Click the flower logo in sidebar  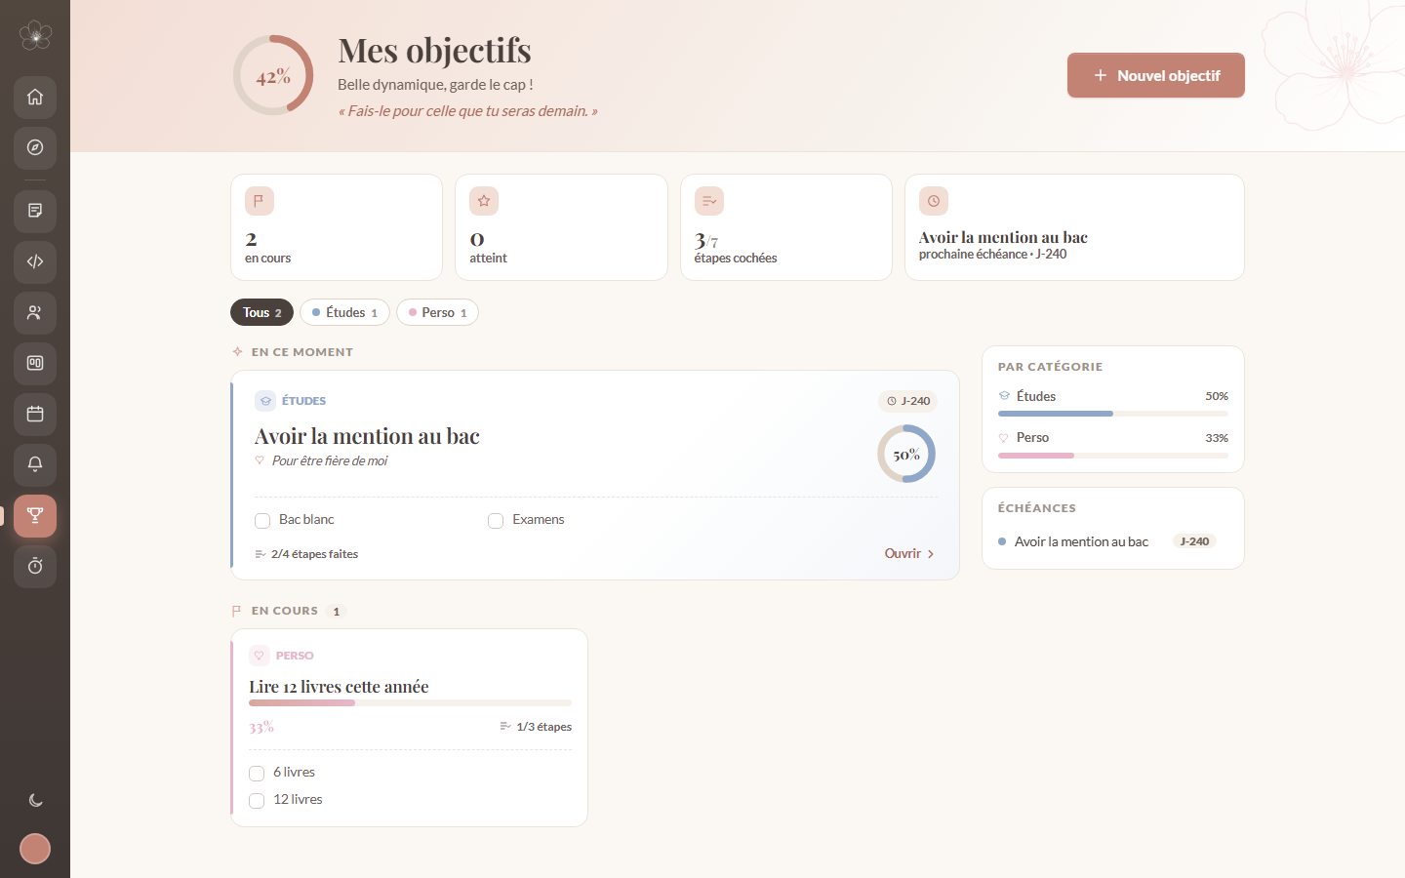[x=35, y=35]
